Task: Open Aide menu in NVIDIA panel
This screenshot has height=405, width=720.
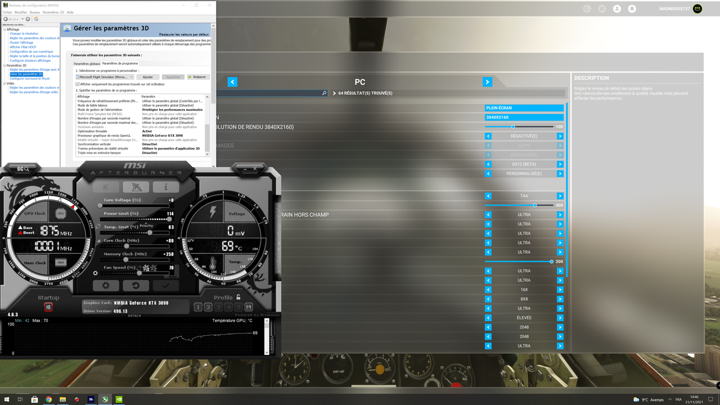Action: coord(70,12)
